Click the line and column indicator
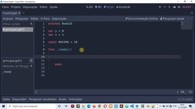 [x=185, y=92]
